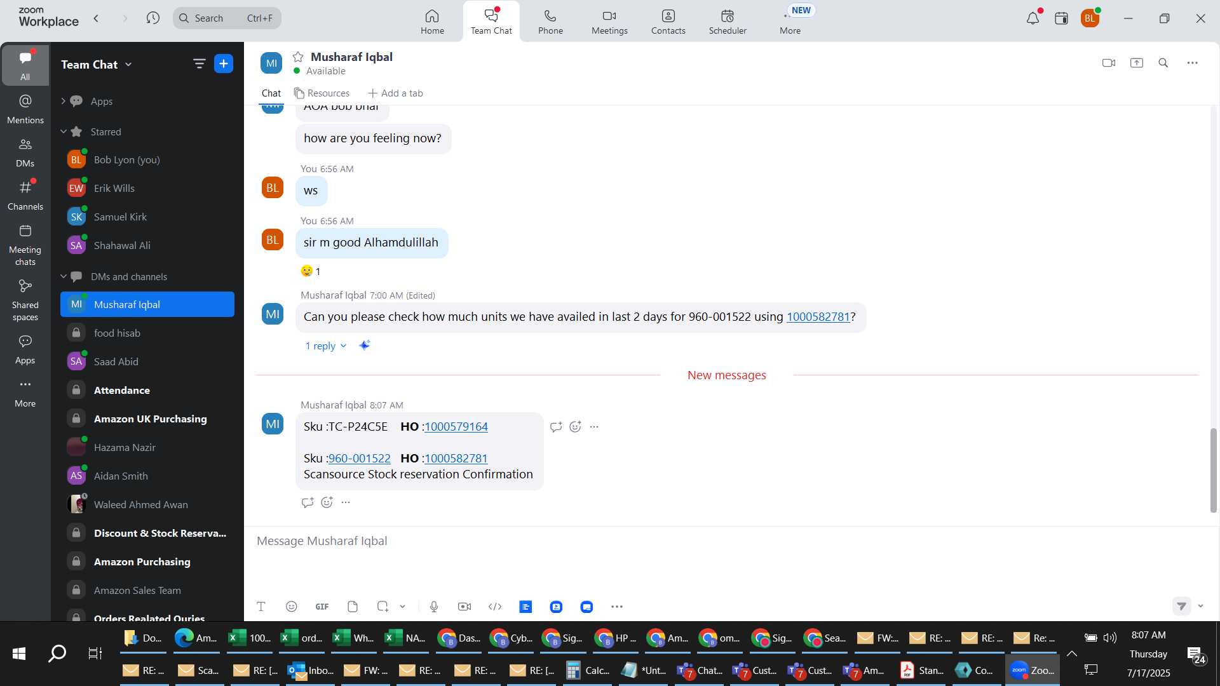Switch to the Meetings tab

click(609, 22)
